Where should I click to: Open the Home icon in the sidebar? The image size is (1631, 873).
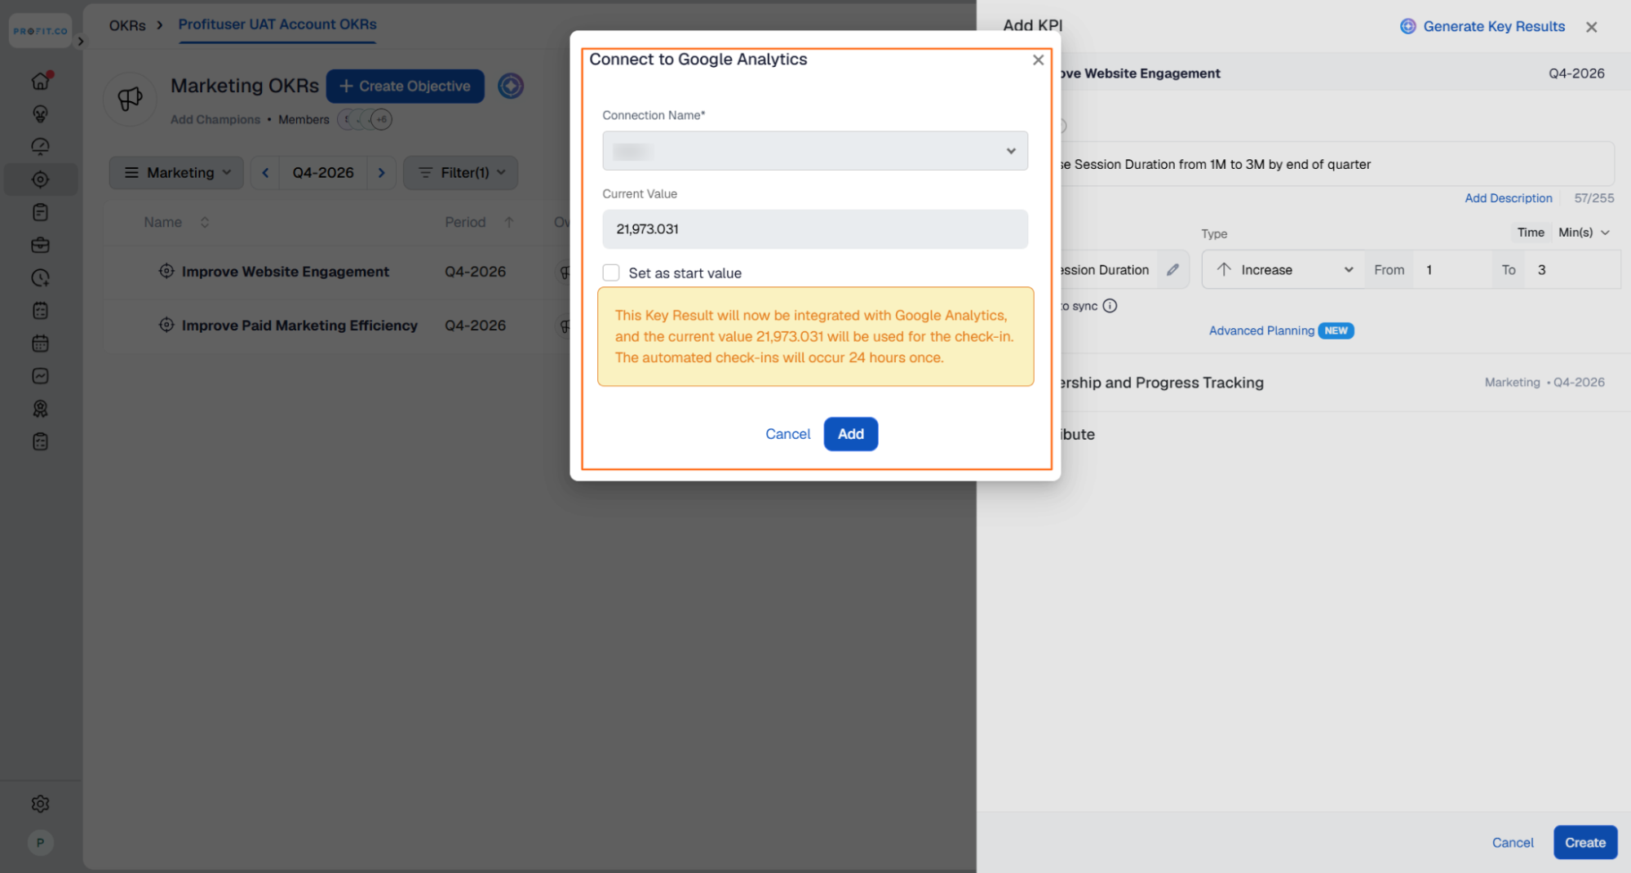pyautogui.click(x=41, y=81)
